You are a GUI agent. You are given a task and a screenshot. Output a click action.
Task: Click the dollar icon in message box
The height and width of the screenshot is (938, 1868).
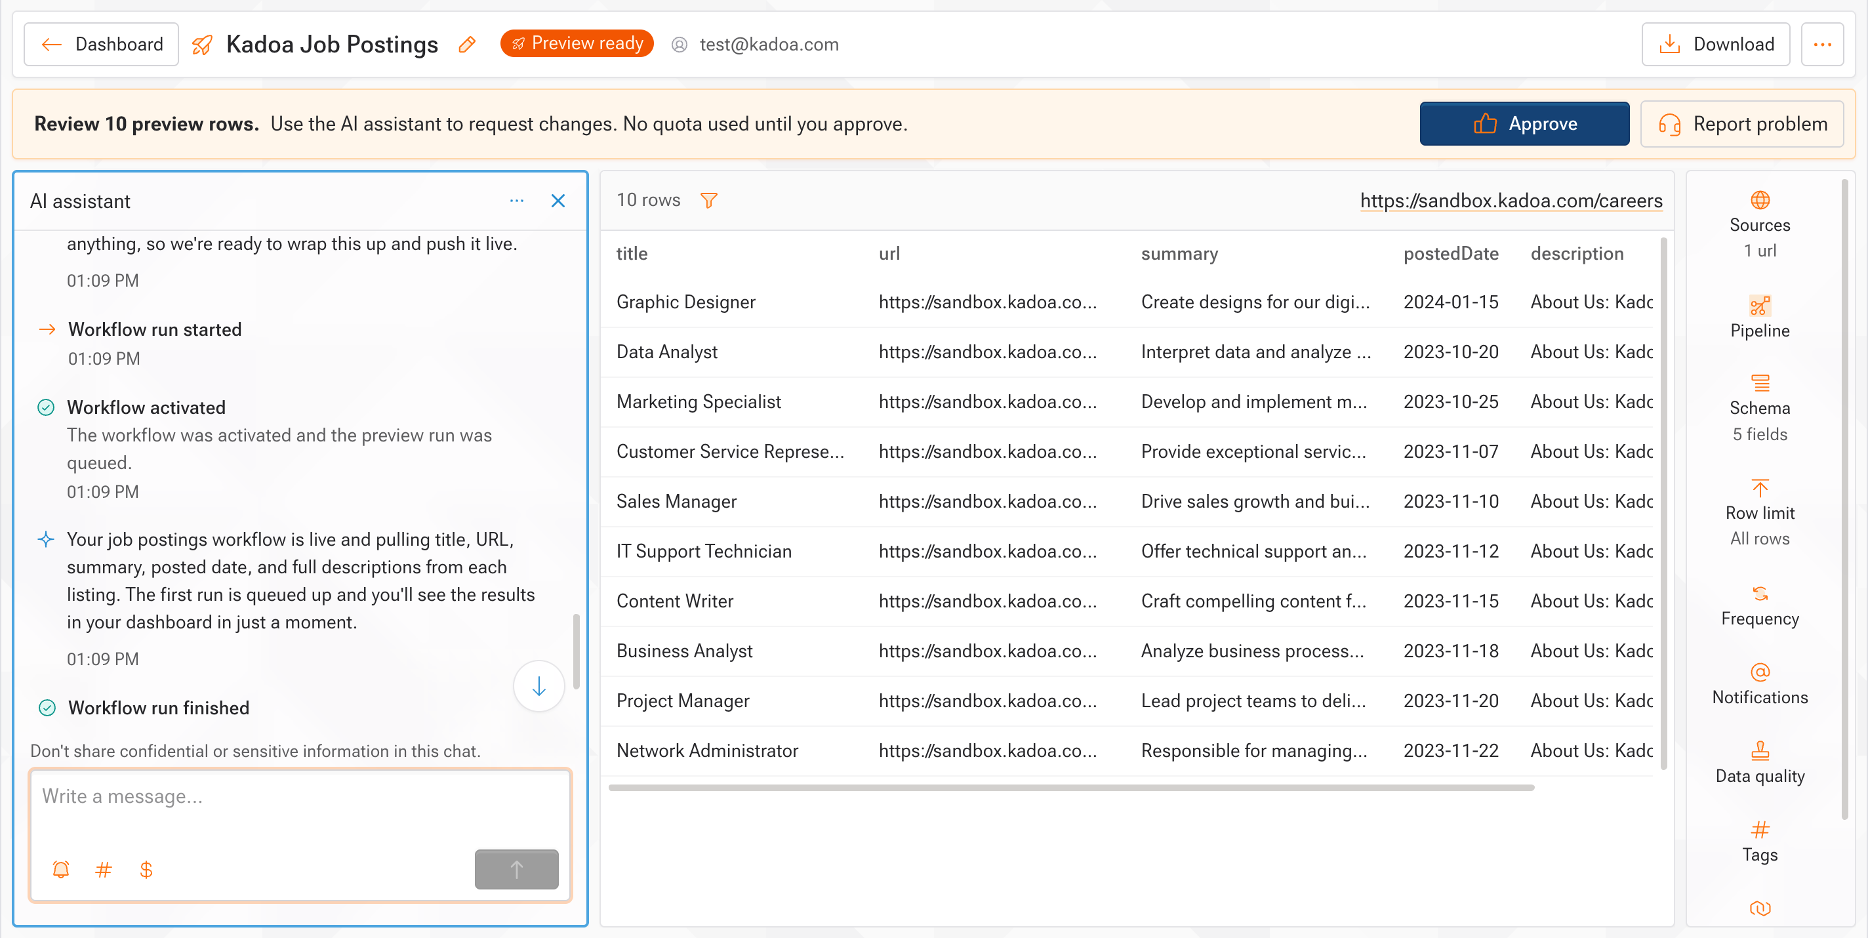(146, 869)
